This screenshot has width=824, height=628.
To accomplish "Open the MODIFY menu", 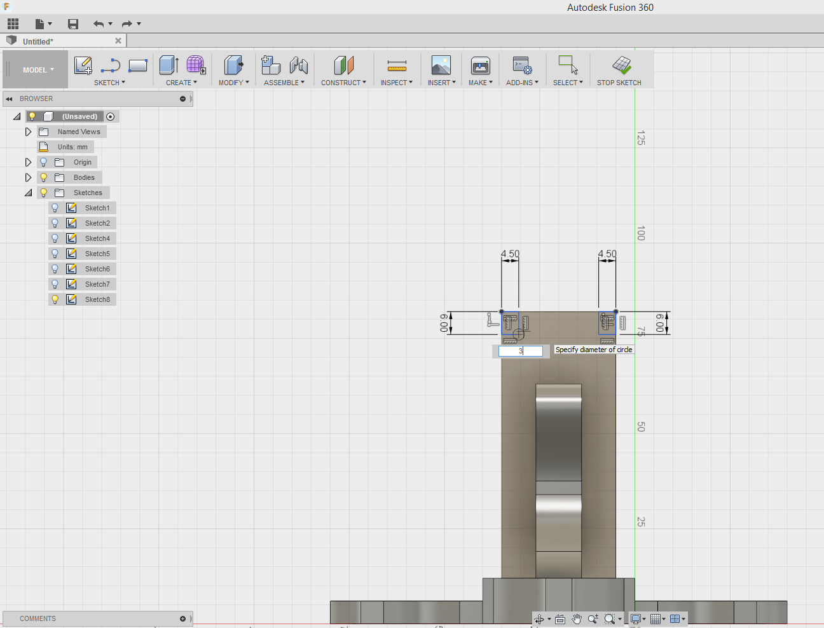I will coord(234,83).
